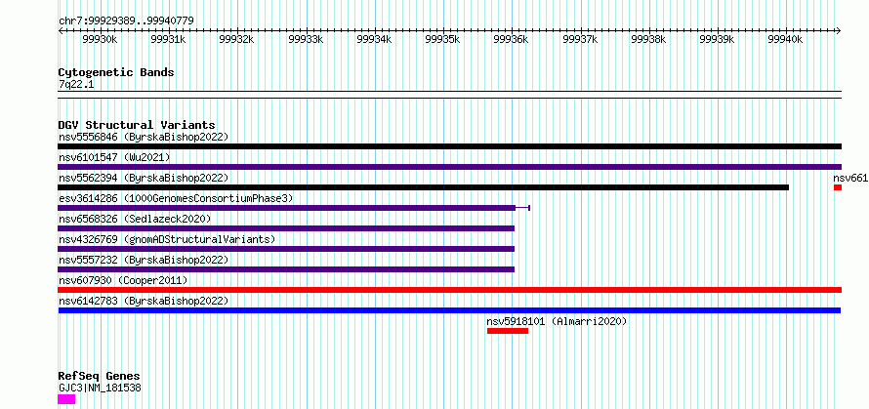Click the black nsv5556846 variant bar
The image size is (869, 409).
pos(449,146)
